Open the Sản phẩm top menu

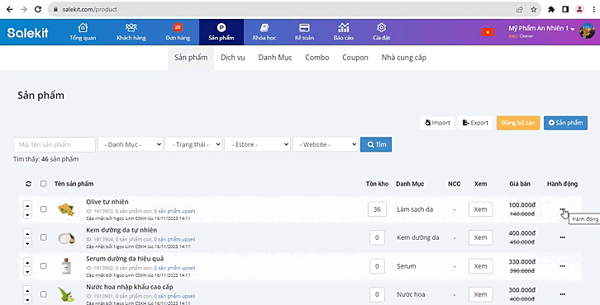(221, 32)
